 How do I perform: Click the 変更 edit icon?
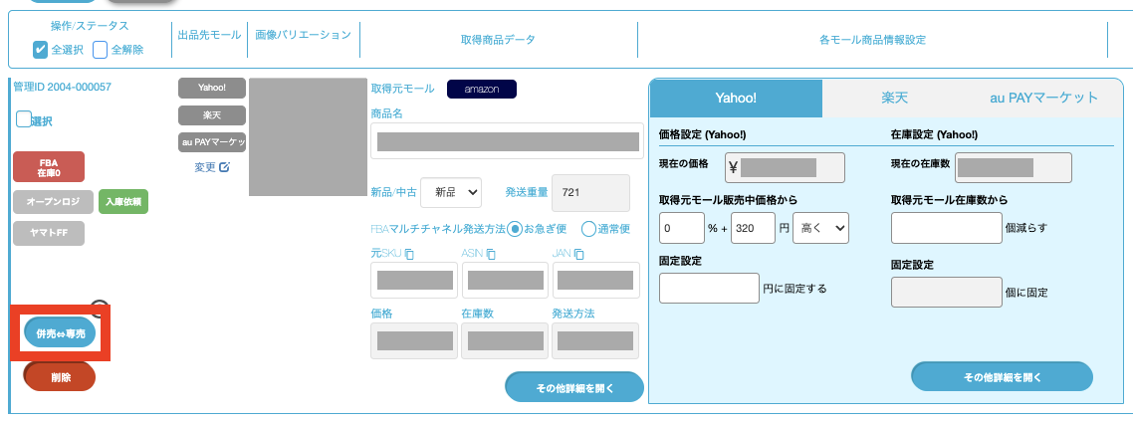point(224,167)
